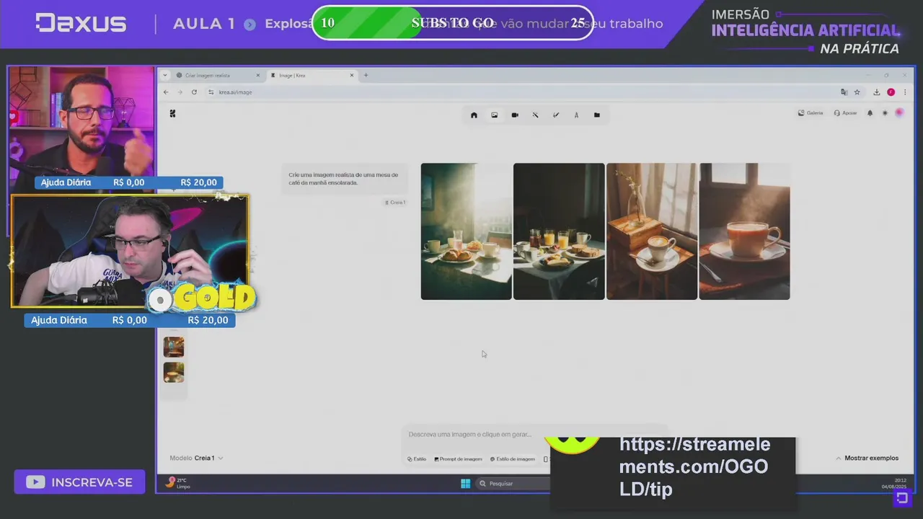Close the Criar imagem realista tab

(x=258, y=76)
